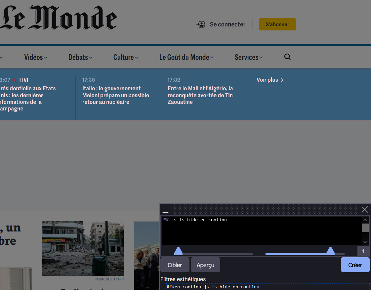
Task: Click the Cibler button
Action: tap(175, 265)
